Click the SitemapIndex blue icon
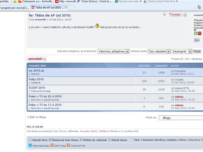 click(x=30, y=145)
